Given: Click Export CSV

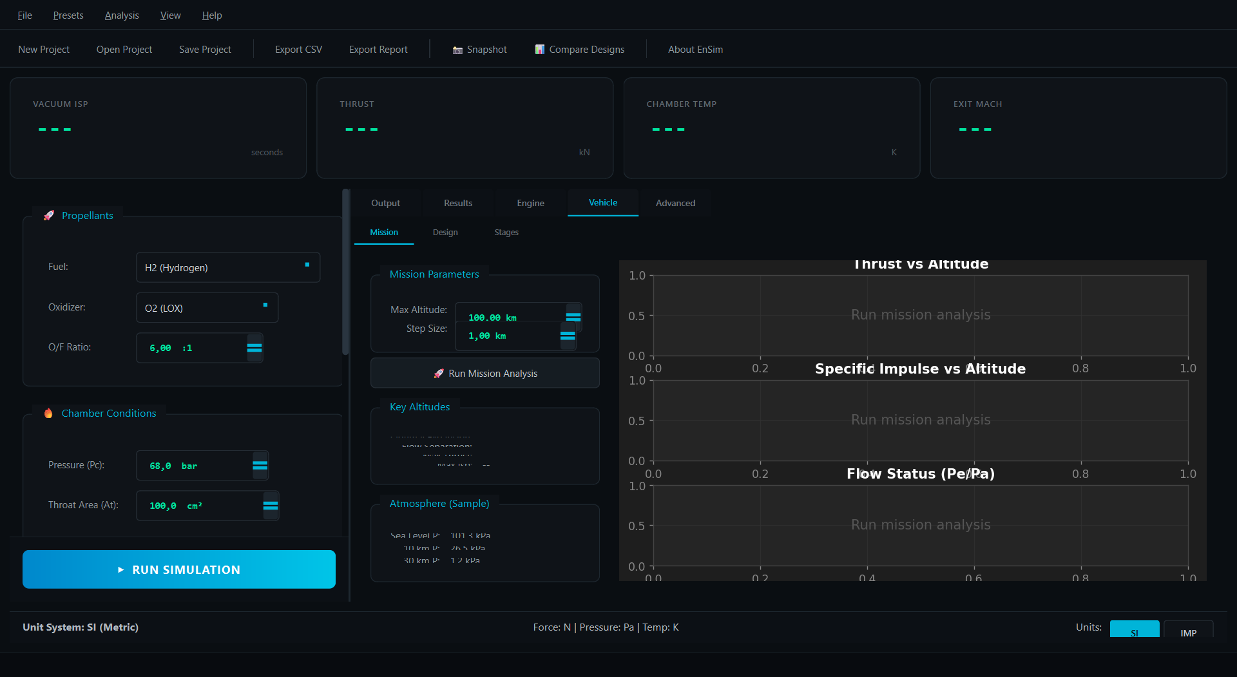Looking at the screenshot, I should click(x=298, y=50).
